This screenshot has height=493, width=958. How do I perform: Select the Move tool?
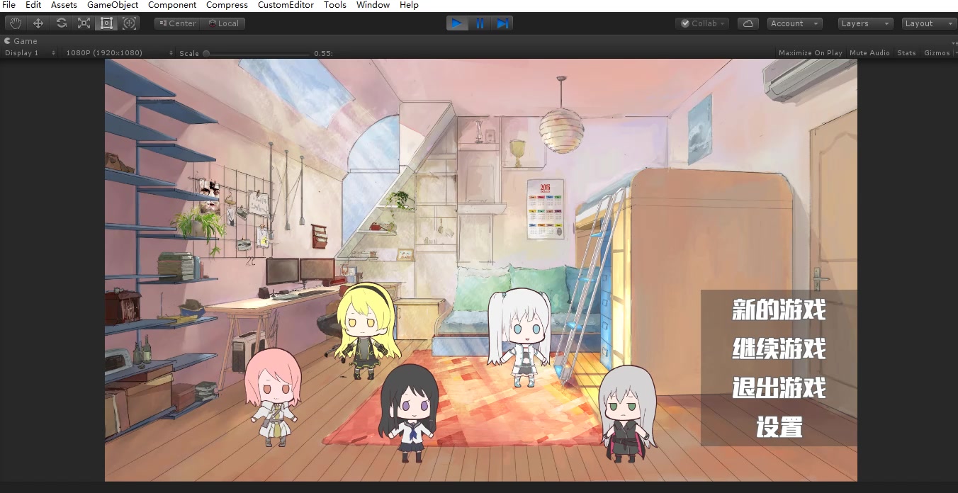coord(38,23)
